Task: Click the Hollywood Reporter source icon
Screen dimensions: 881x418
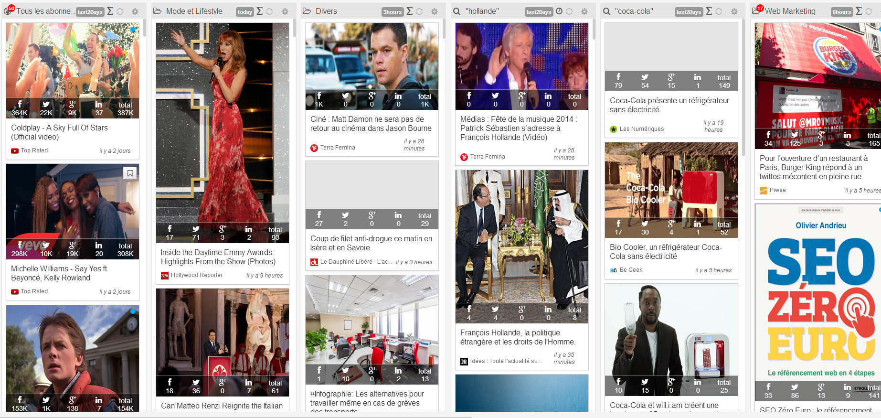Action: click(x=165, y=276)
